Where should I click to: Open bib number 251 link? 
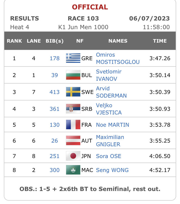click(55, 156)
